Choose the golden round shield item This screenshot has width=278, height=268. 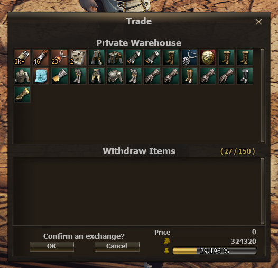point(208,57)
